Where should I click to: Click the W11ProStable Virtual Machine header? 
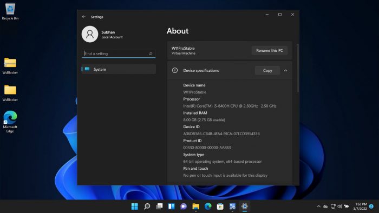click(x=183, y=50)
